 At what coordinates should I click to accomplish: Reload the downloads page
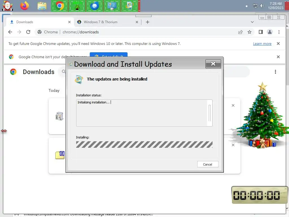tap(28, 32)
